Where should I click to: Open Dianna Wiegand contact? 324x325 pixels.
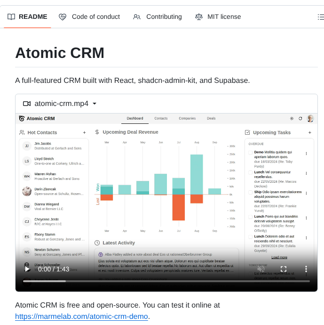click(x=54, y=206)
